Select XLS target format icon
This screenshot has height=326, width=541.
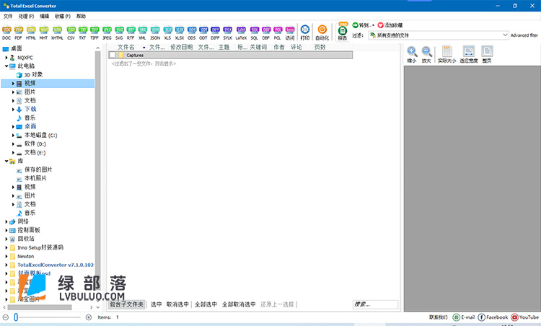(167, 32)
